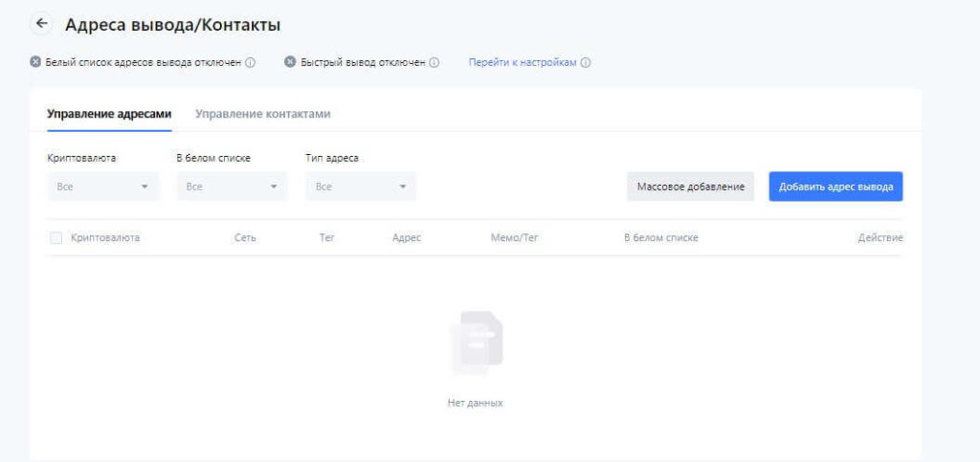Click the X icon beside 'Быстрый вывод отключен'

290,62
